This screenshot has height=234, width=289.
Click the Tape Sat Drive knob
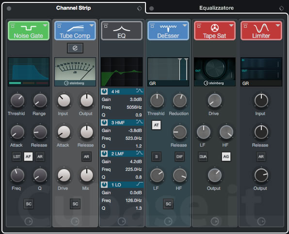[x=214, y=100]
